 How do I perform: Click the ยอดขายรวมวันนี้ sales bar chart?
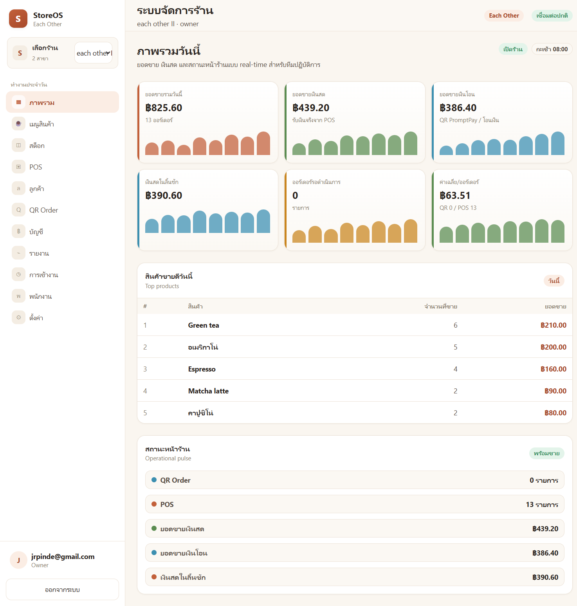click(x=208, y=143)
